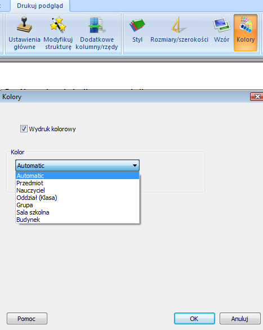Select the Kolory color palette icon
Image resolution: width=263 pixels, height=330 pixels.
246,25
